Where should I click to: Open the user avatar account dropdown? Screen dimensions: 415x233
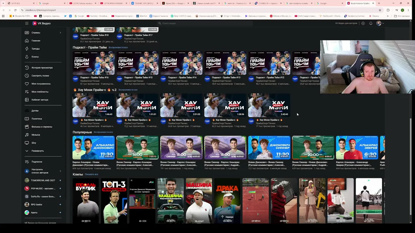[380, 23]
